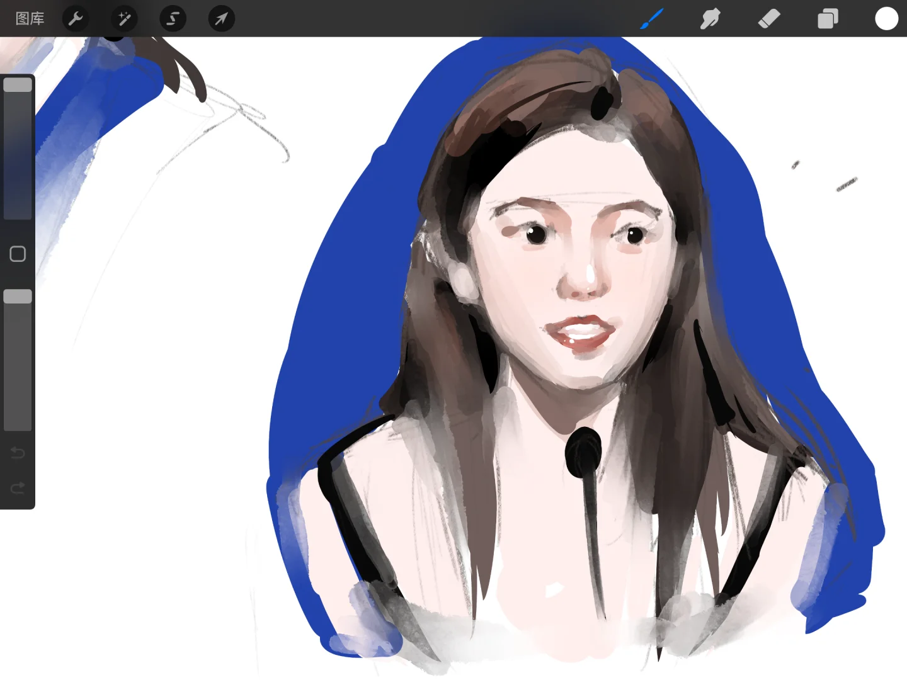Open the Layers panel
The image size is (907, 680).
pos(828,19)
